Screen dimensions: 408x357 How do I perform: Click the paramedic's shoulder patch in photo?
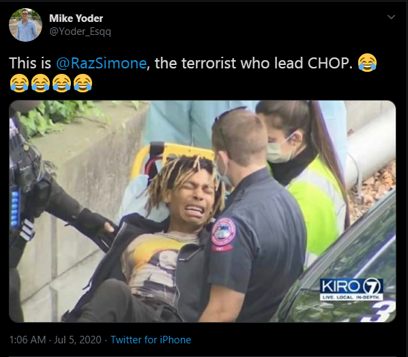point(223,235)
